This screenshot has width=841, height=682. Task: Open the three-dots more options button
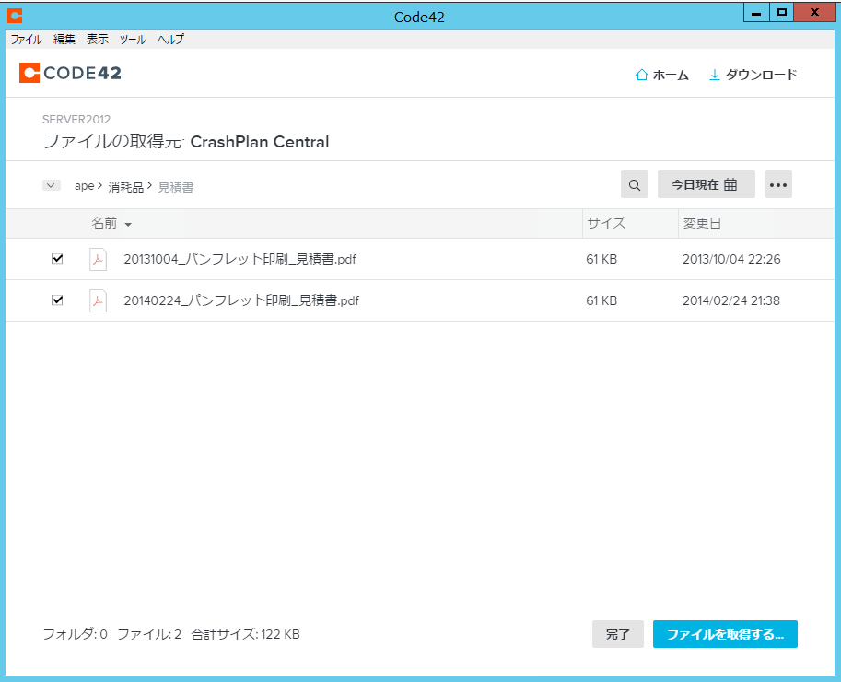[778, 184]
